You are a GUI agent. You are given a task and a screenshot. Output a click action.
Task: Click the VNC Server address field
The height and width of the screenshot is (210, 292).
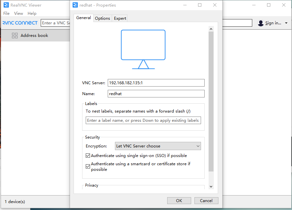click(x=156, y=83)
